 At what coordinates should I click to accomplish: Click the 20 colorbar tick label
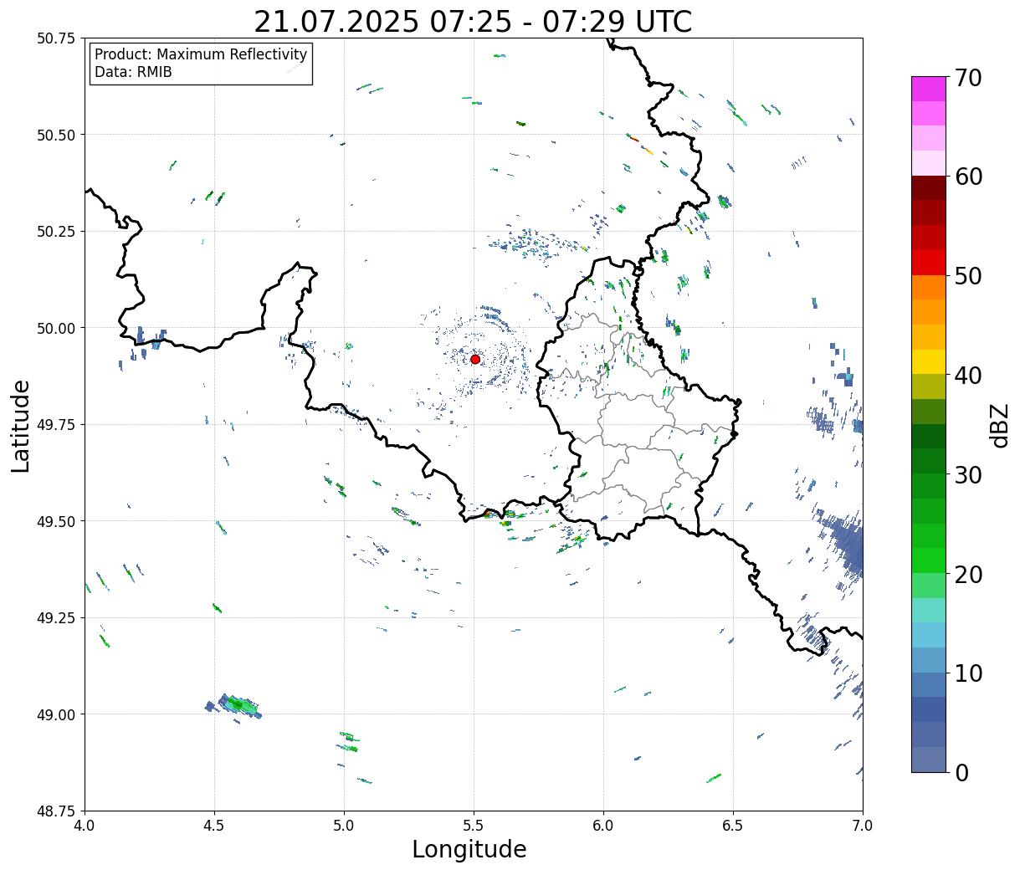click(968, 575)
